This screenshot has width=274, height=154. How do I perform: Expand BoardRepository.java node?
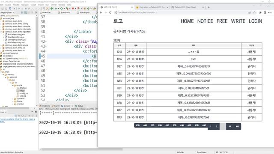[3, 37]
